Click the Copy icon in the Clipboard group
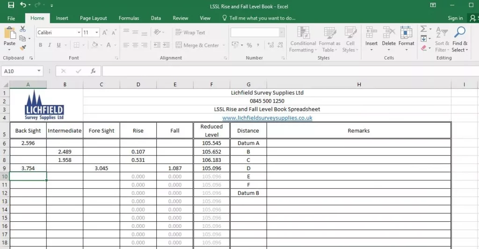Image resolution: width=479 pixels, height=249 pixels. click(x=22, y=38)
